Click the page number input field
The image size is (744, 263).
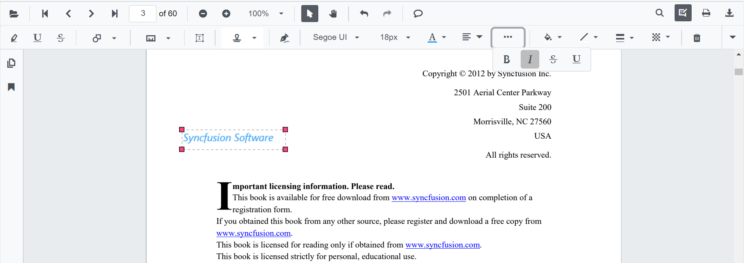(143, 14)
